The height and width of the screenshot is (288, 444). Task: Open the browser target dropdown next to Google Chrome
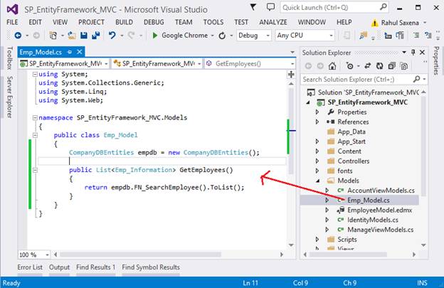coord(212,36)
